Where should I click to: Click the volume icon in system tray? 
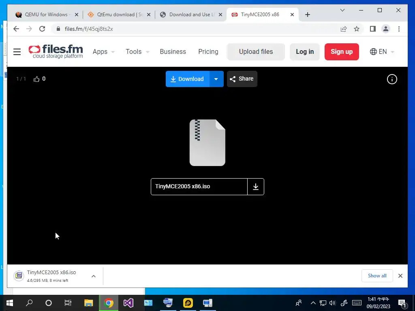(332, 303)
